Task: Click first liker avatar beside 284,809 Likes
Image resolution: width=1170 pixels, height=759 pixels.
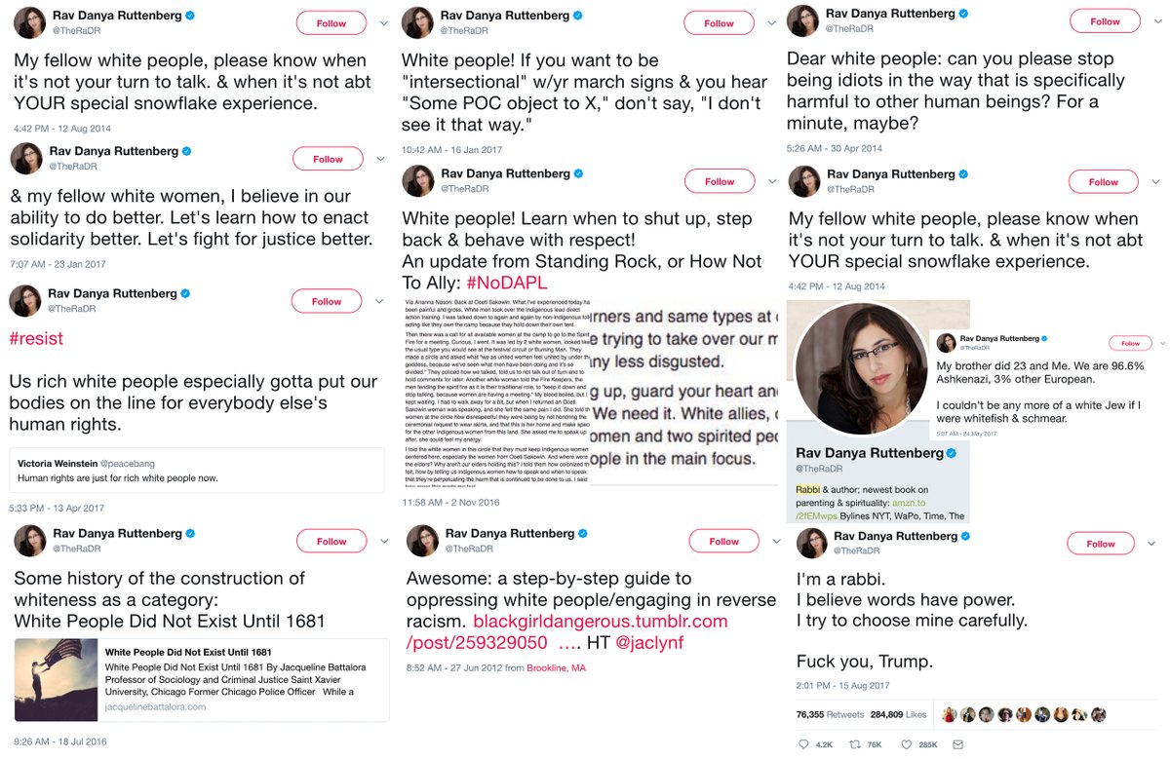Action: click(950, 714)
